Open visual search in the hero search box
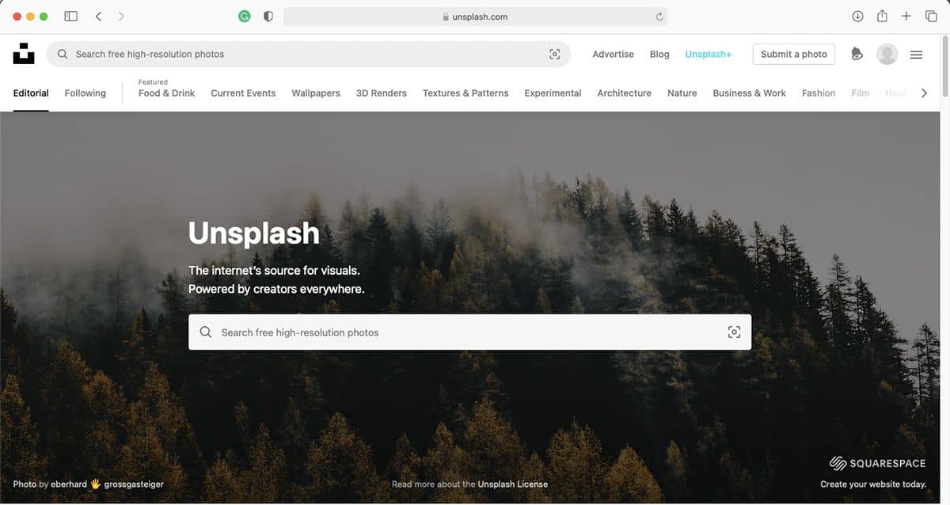This screenshot has width=950, height=505. pos(734,332)
